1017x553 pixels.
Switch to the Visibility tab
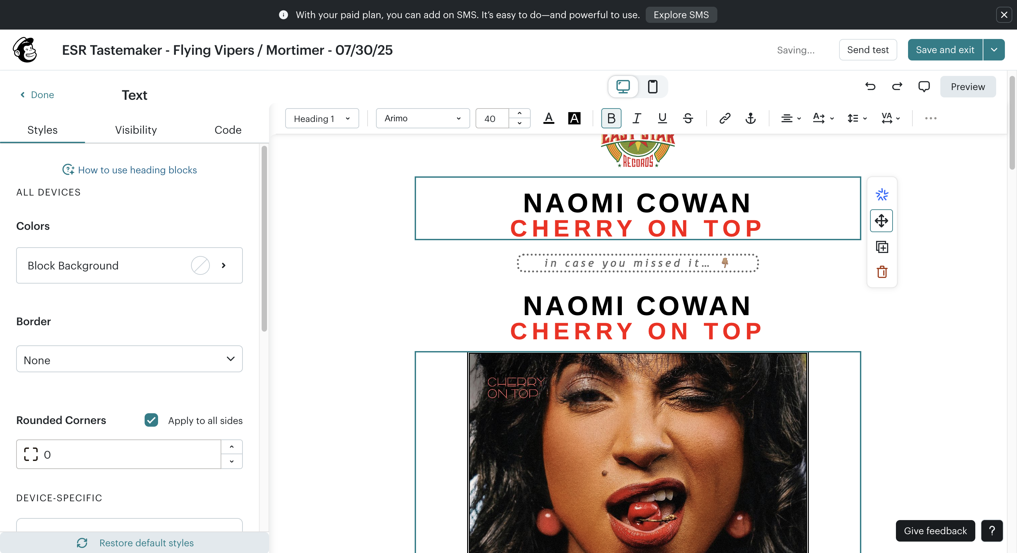(136, 130)
